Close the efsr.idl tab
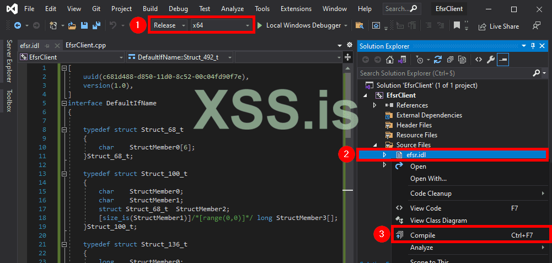The height and width of the screenshot is (263, 552). pos(57,46)
